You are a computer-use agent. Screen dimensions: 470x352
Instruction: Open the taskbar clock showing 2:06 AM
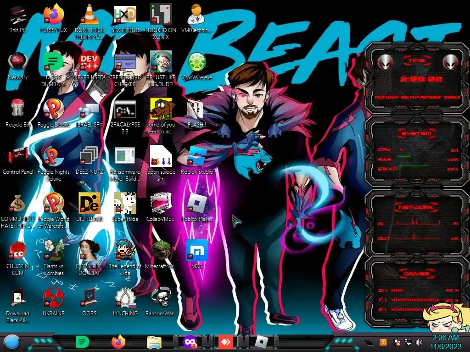445,342
